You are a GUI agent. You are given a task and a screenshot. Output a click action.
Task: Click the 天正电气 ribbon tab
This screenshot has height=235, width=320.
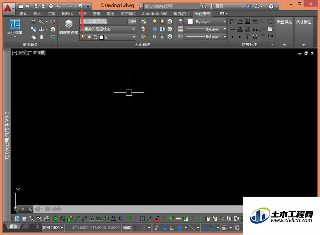(203, 14)
